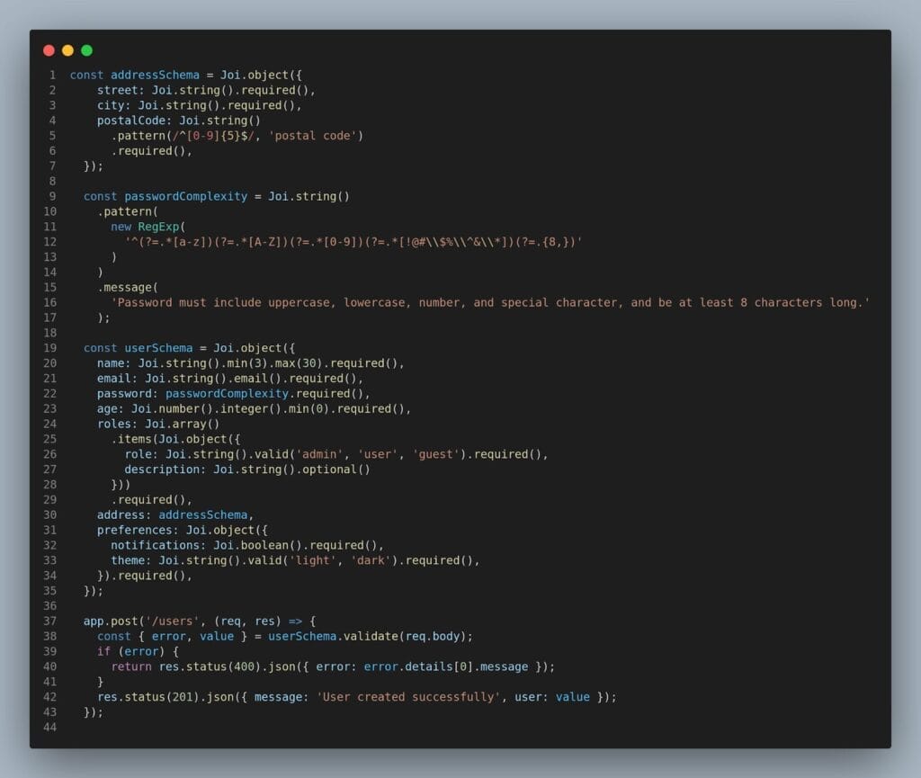Click the red close button

(x=49, y=50)
